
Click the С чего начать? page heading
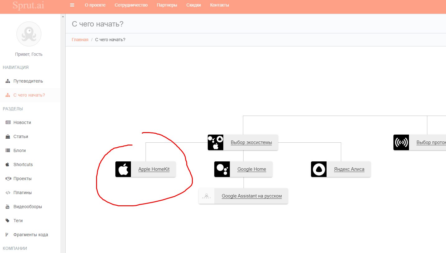click(98, 24)
